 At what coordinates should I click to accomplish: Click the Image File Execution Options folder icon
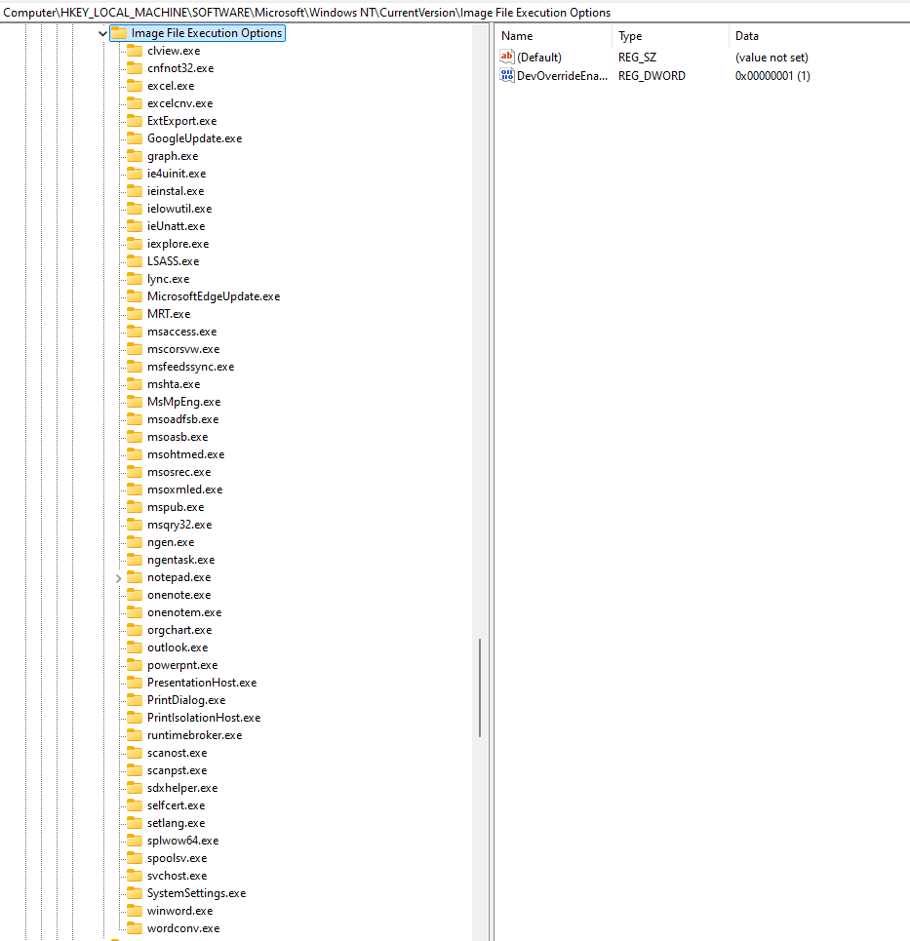tap(119, 33)
